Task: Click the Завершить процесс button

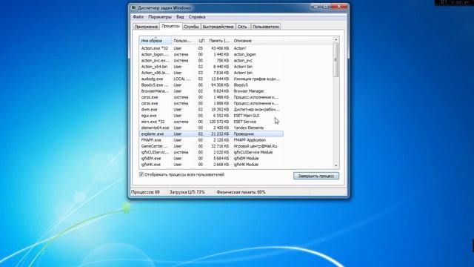Action: tap(316, 176)
